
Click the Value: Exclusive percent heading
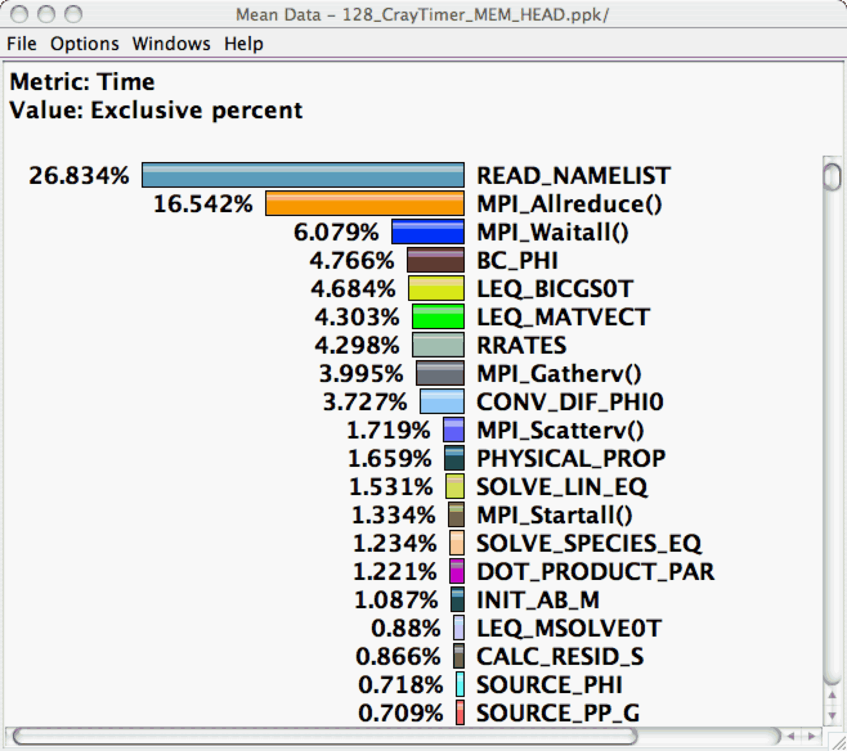coord(156,111)
